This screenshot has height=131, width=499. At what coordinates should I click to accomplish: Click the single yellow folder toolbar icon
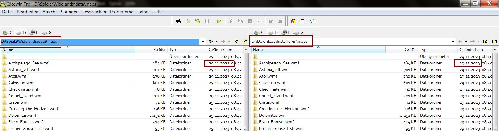pos(188,21)
